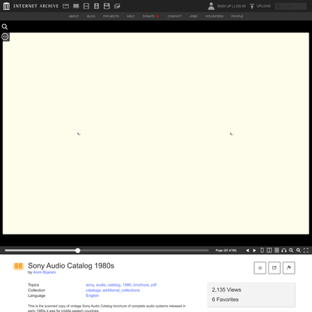Click the share item button
This screenshot has width=312, height=312.
coord(274,268)
